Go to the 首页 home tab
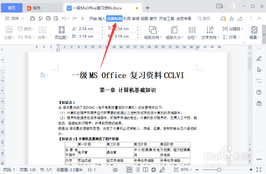 [x=12, y=8]
